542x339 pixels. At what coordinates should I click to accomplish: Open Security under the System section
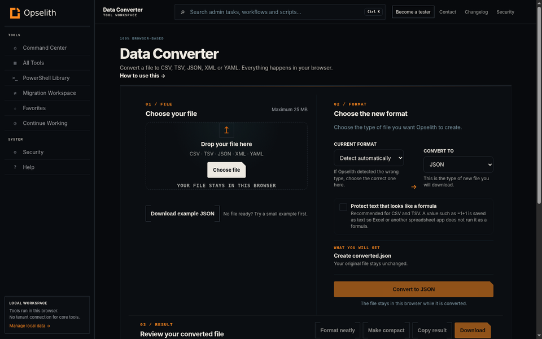(x=47, y=152)
